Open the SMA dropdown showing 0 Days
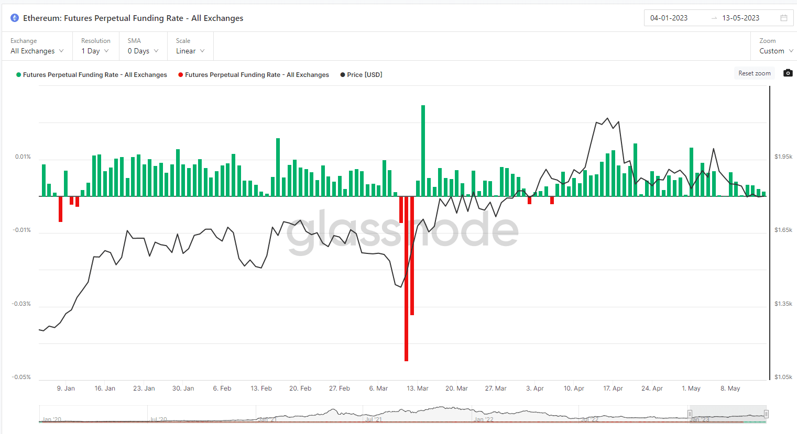 pyautogui.click(x=143, y=51)
